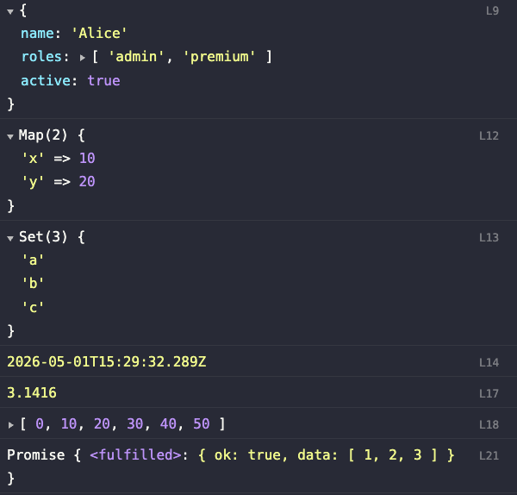517x495 pixels.
Task: Select the Set item 'b'
Action: [x=33, y=284]
